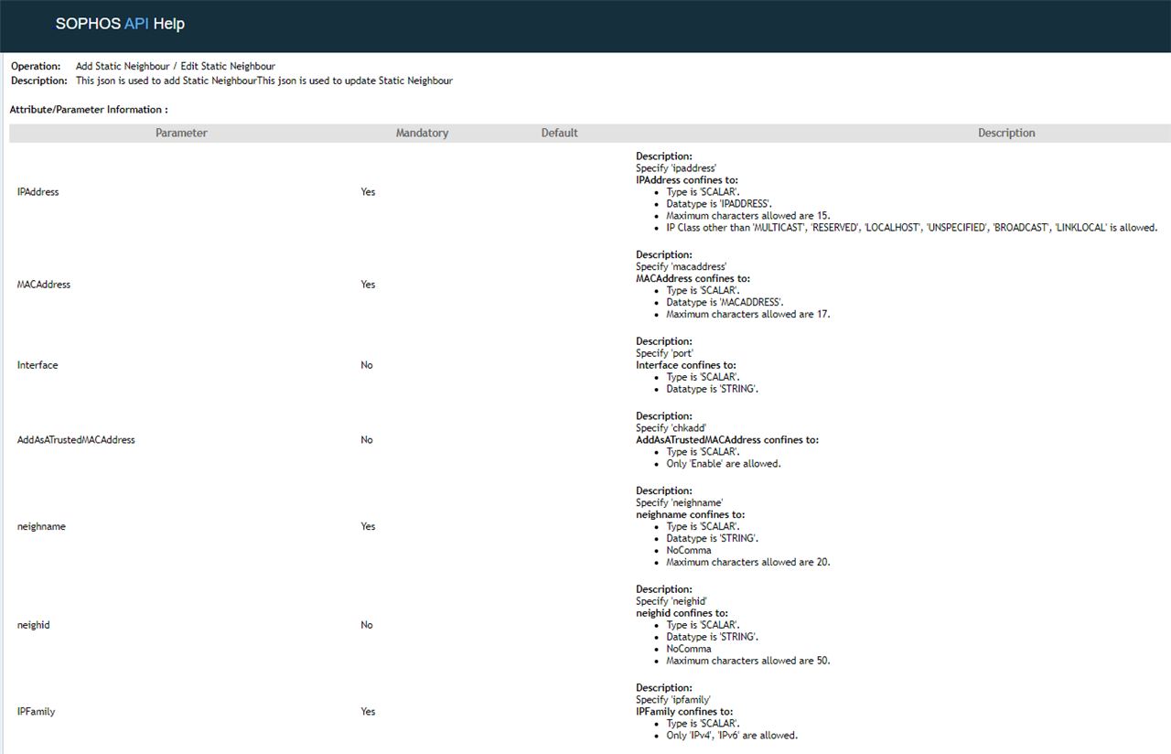Click the Mandatory column header
The width and height of the screenshot is (1171, 754).
coord(422,133)
